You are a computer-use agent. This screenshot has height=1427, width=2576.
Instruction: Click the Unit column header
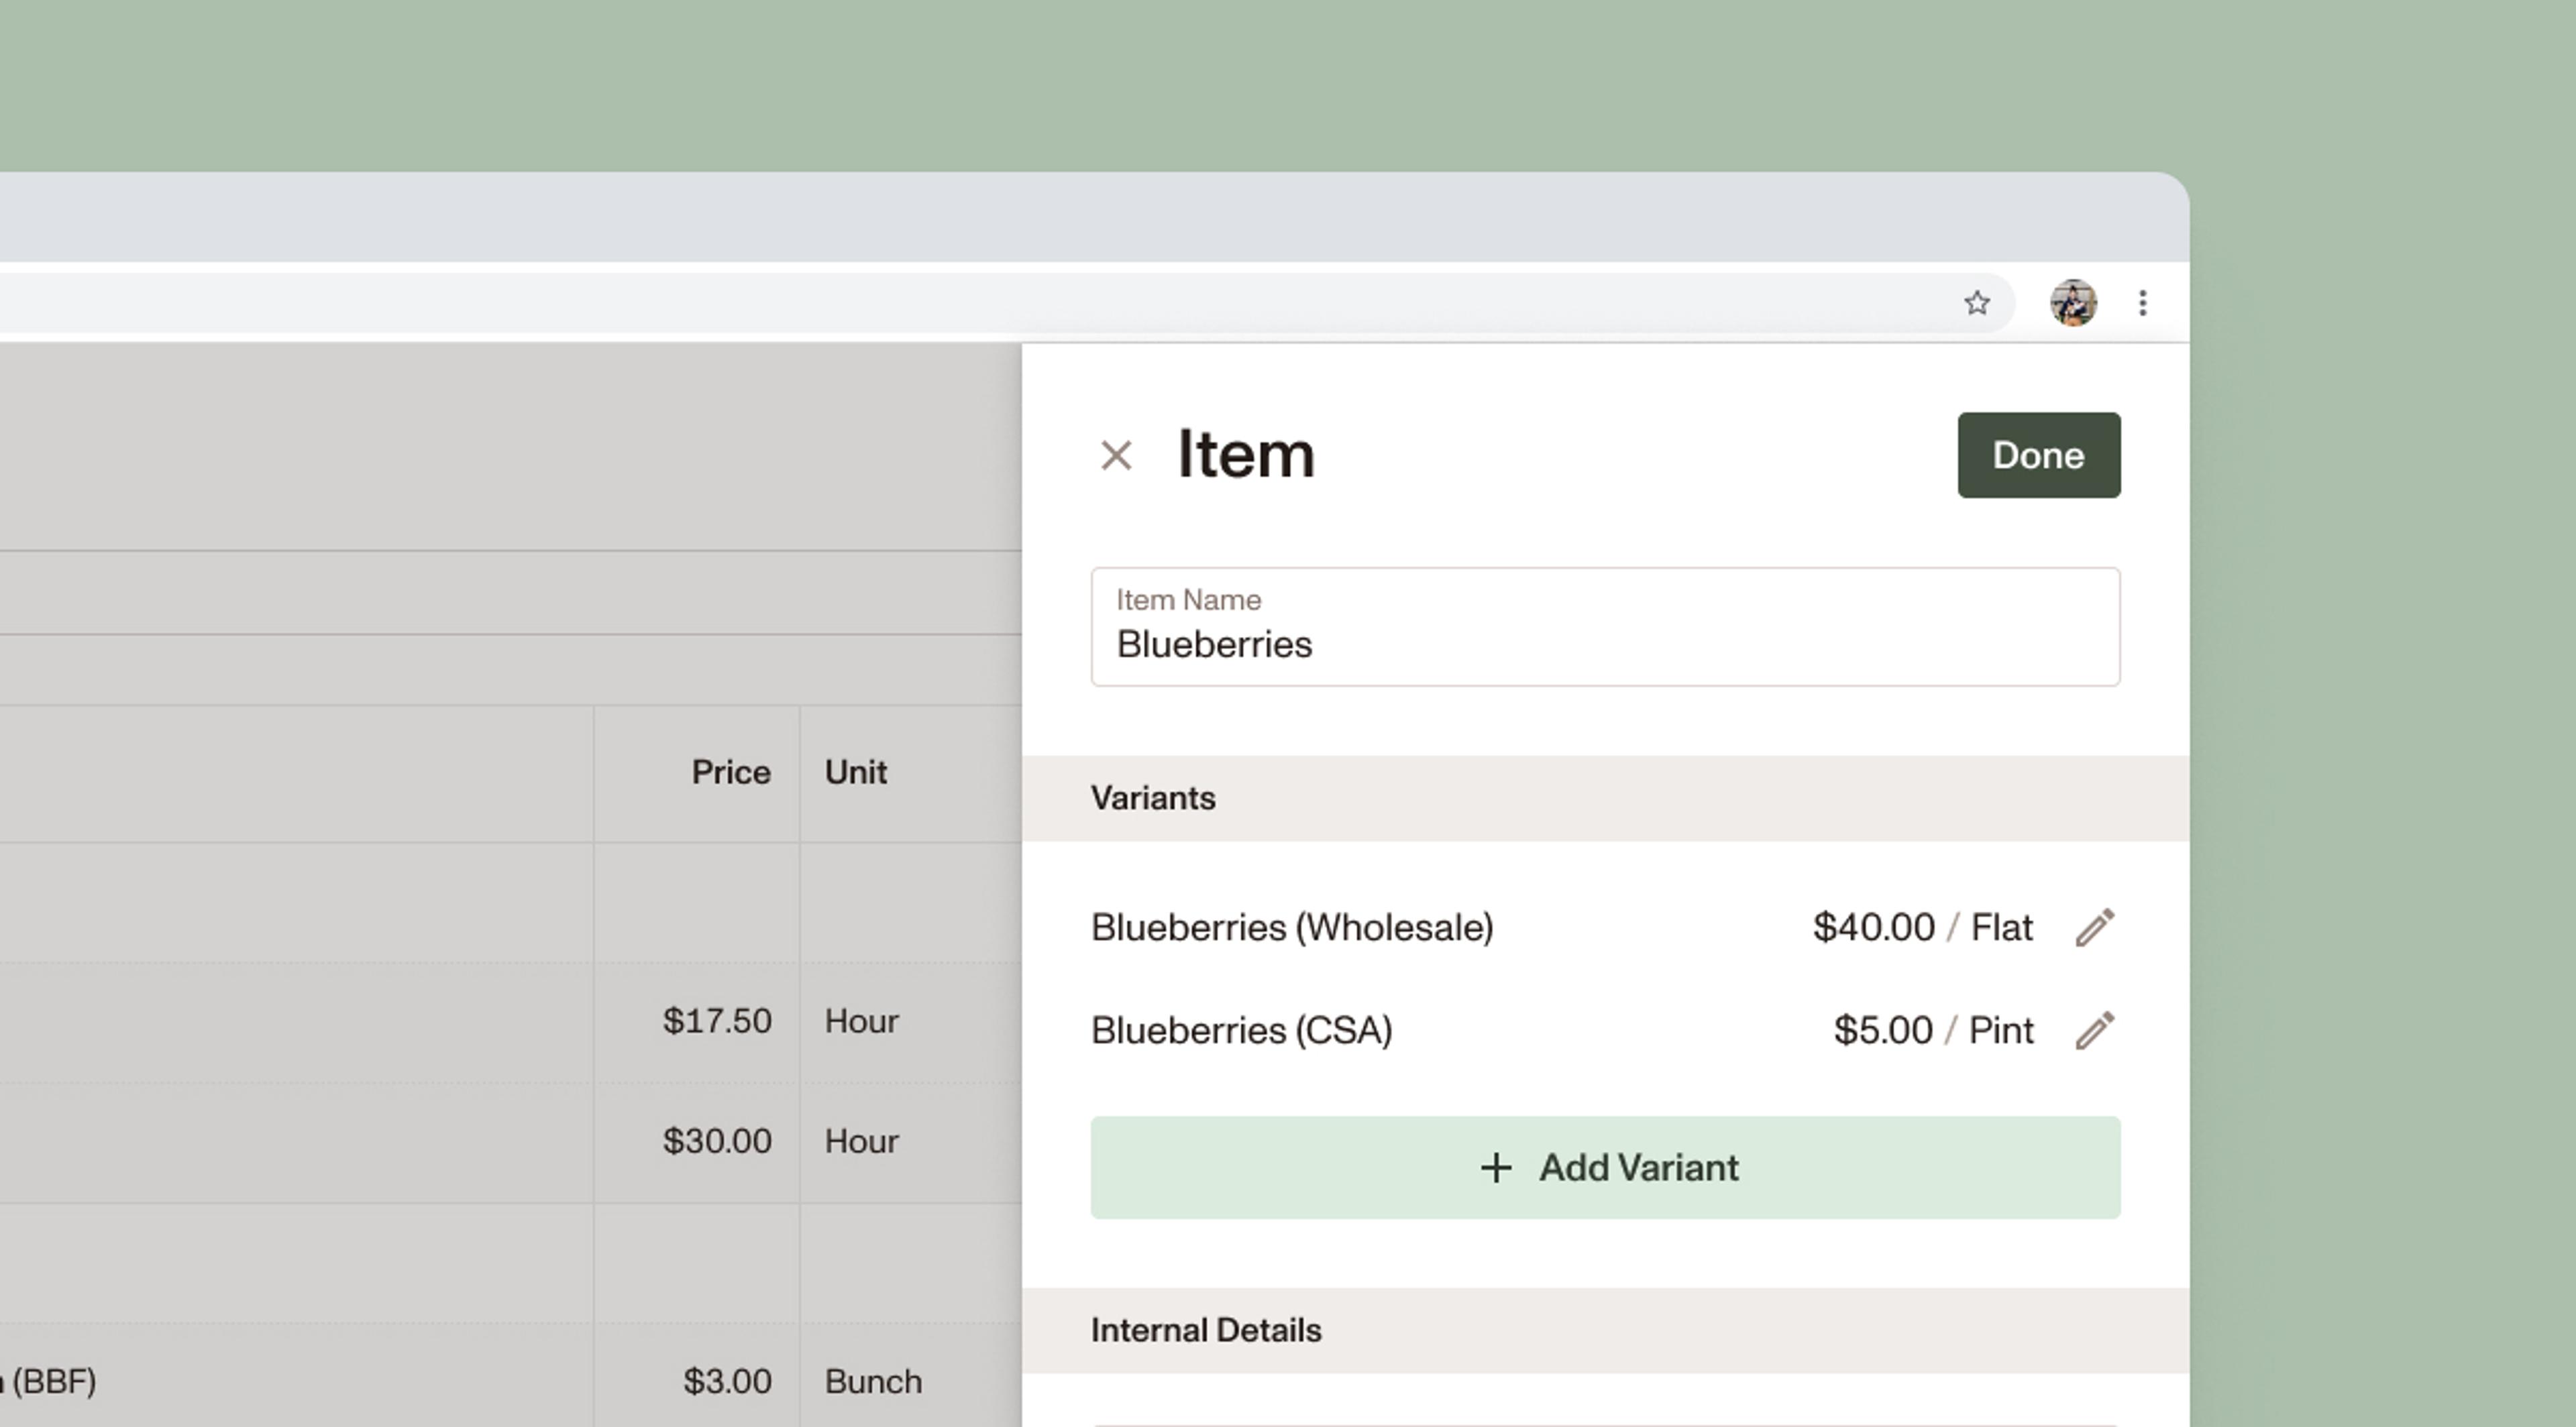coord(855,773)
